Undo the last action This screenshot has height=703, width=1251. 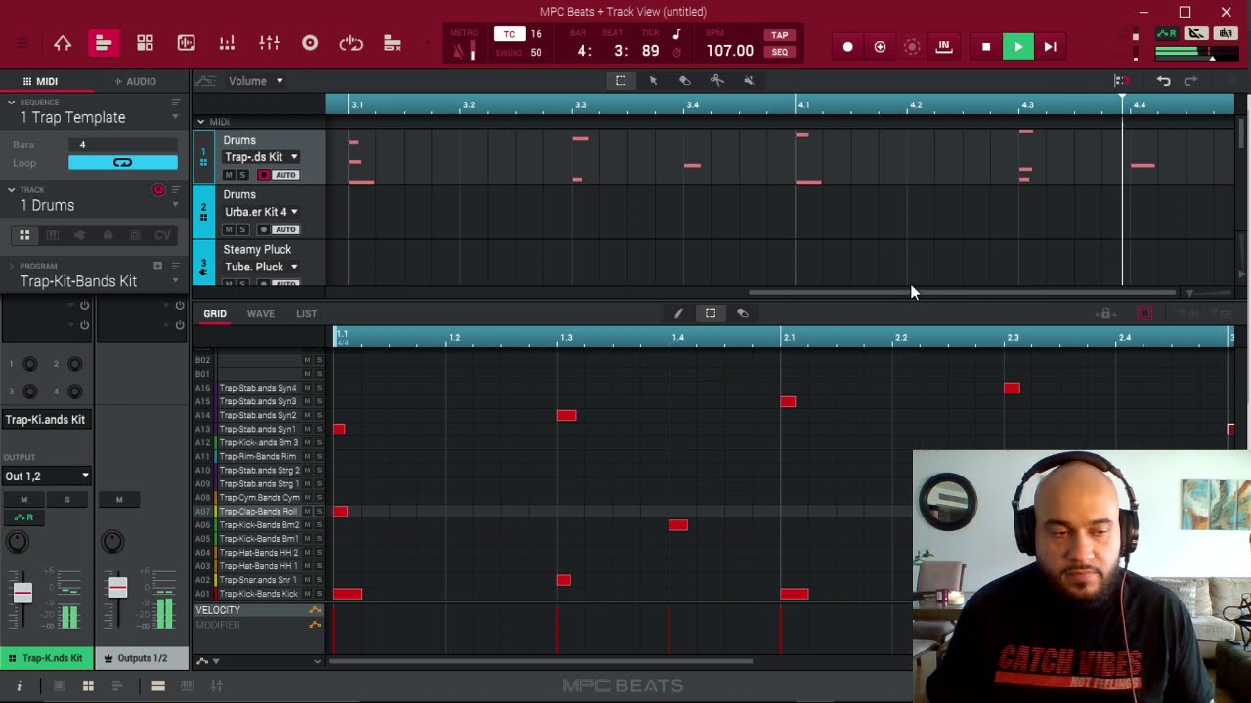coord(1163,81)
